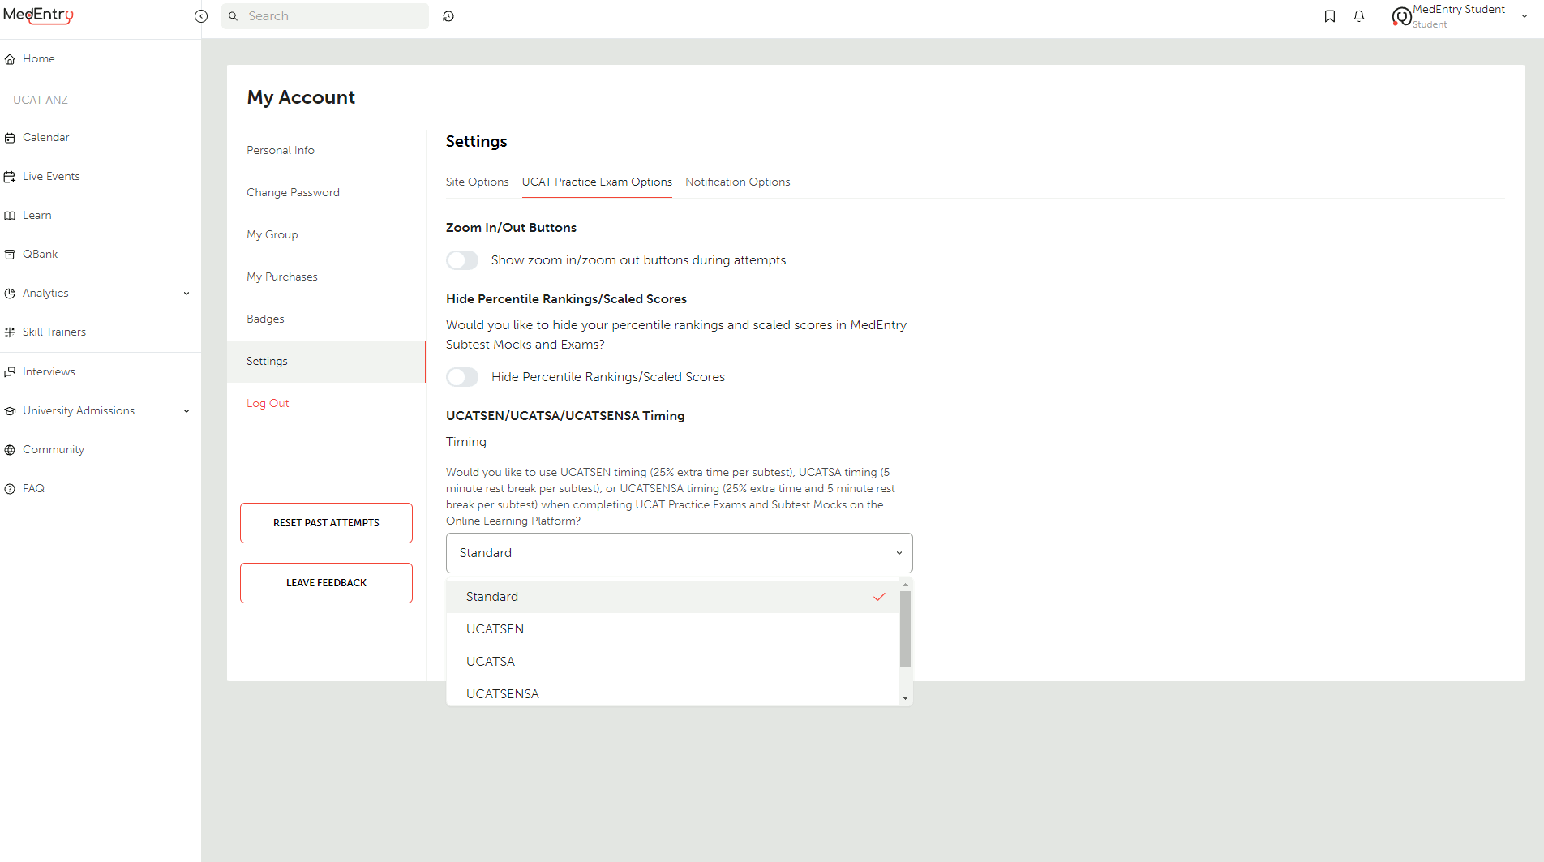Open your bookmarks from the top bar
Image resolution: width=1544 pixels, height=862 pixels.
pyautogui.click(x=1330, y=15)
